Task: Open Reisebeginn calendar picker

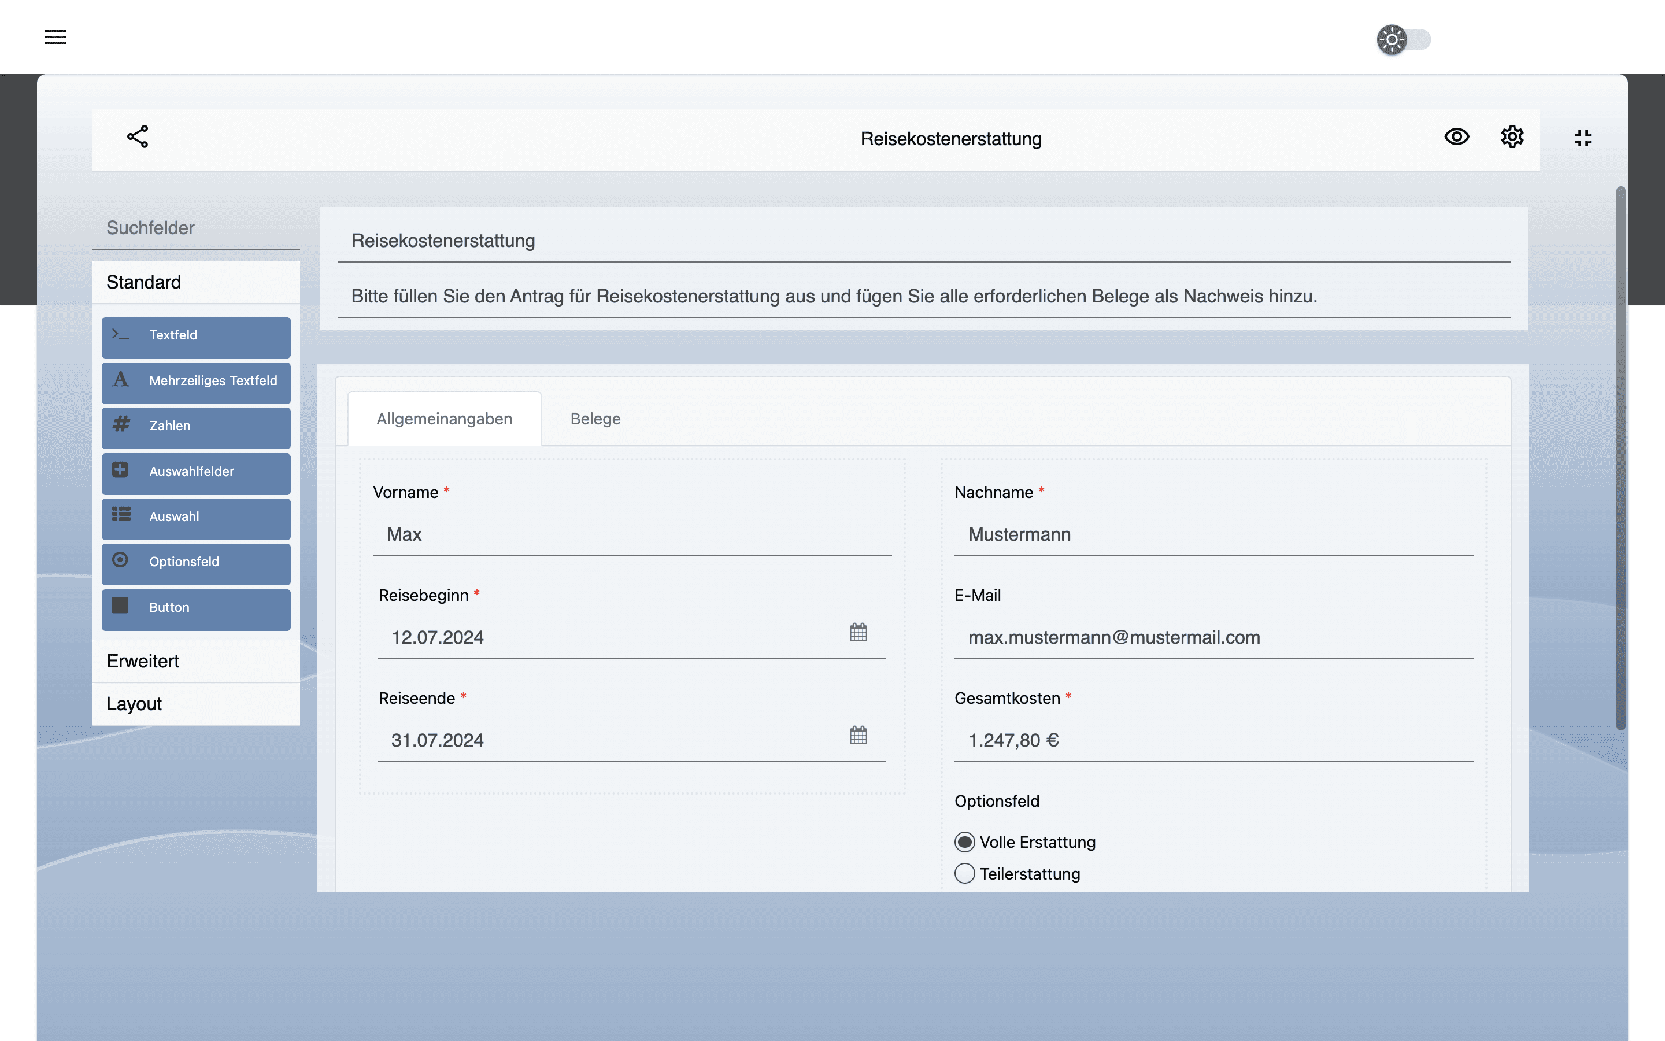Action: [x=858, y=632]
